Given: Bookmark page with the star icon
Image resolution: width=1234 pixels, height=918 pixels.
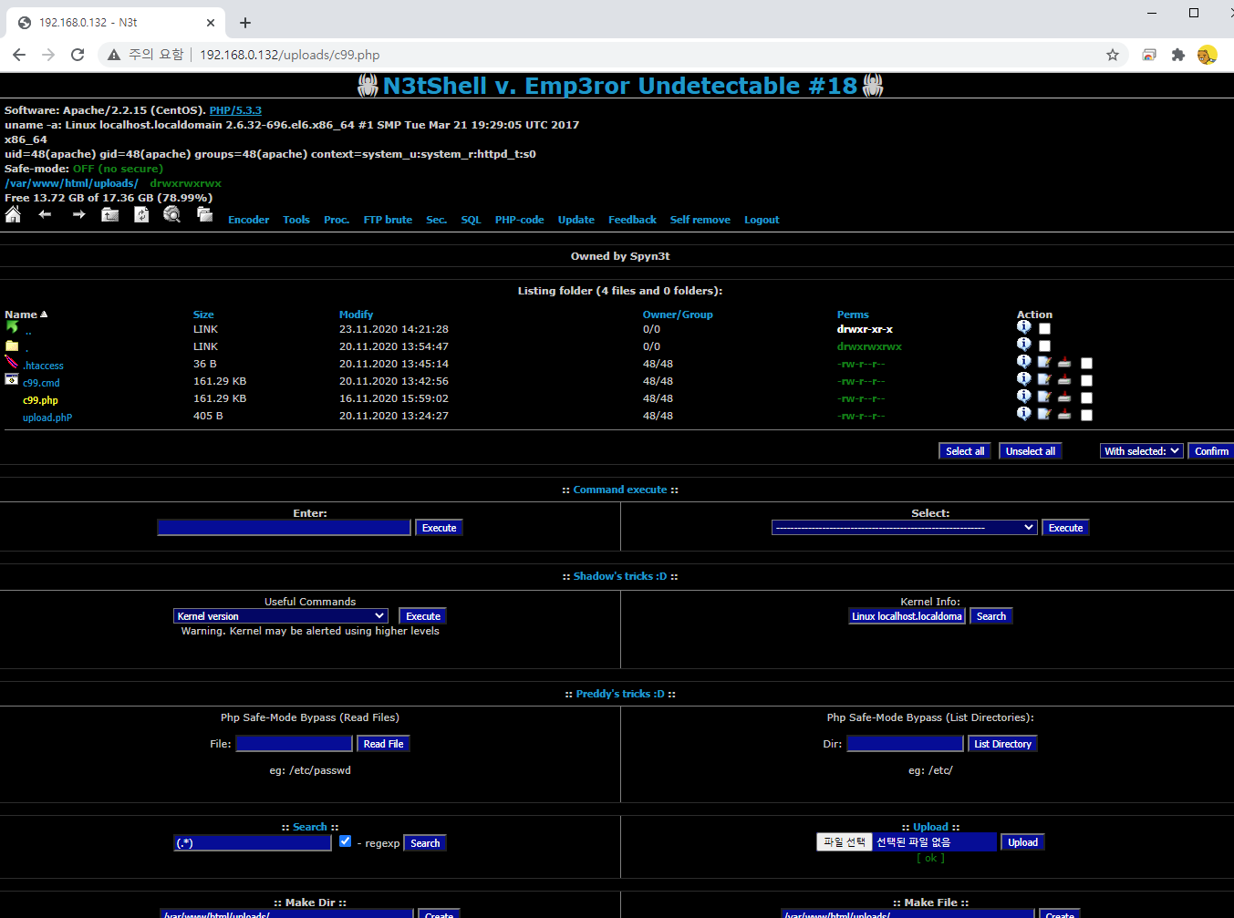Looking at the screenshot, I should (1113, 55).
